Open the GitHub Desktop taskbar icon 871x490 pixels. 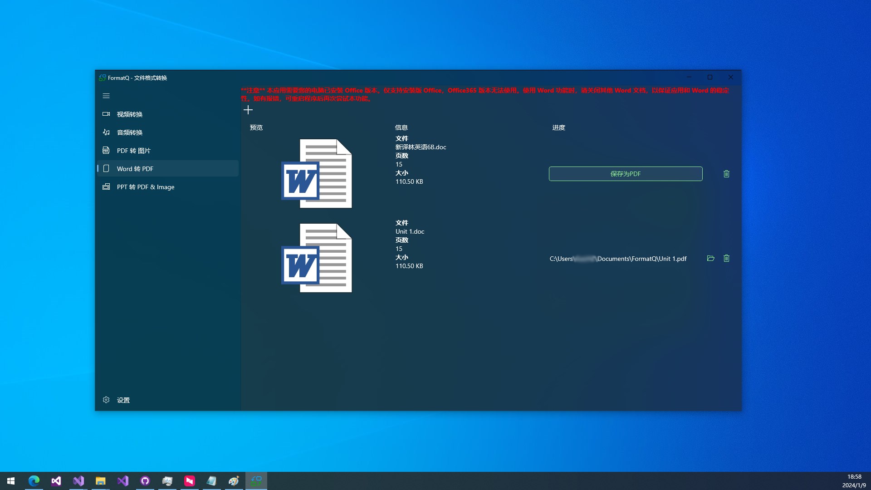145,481
